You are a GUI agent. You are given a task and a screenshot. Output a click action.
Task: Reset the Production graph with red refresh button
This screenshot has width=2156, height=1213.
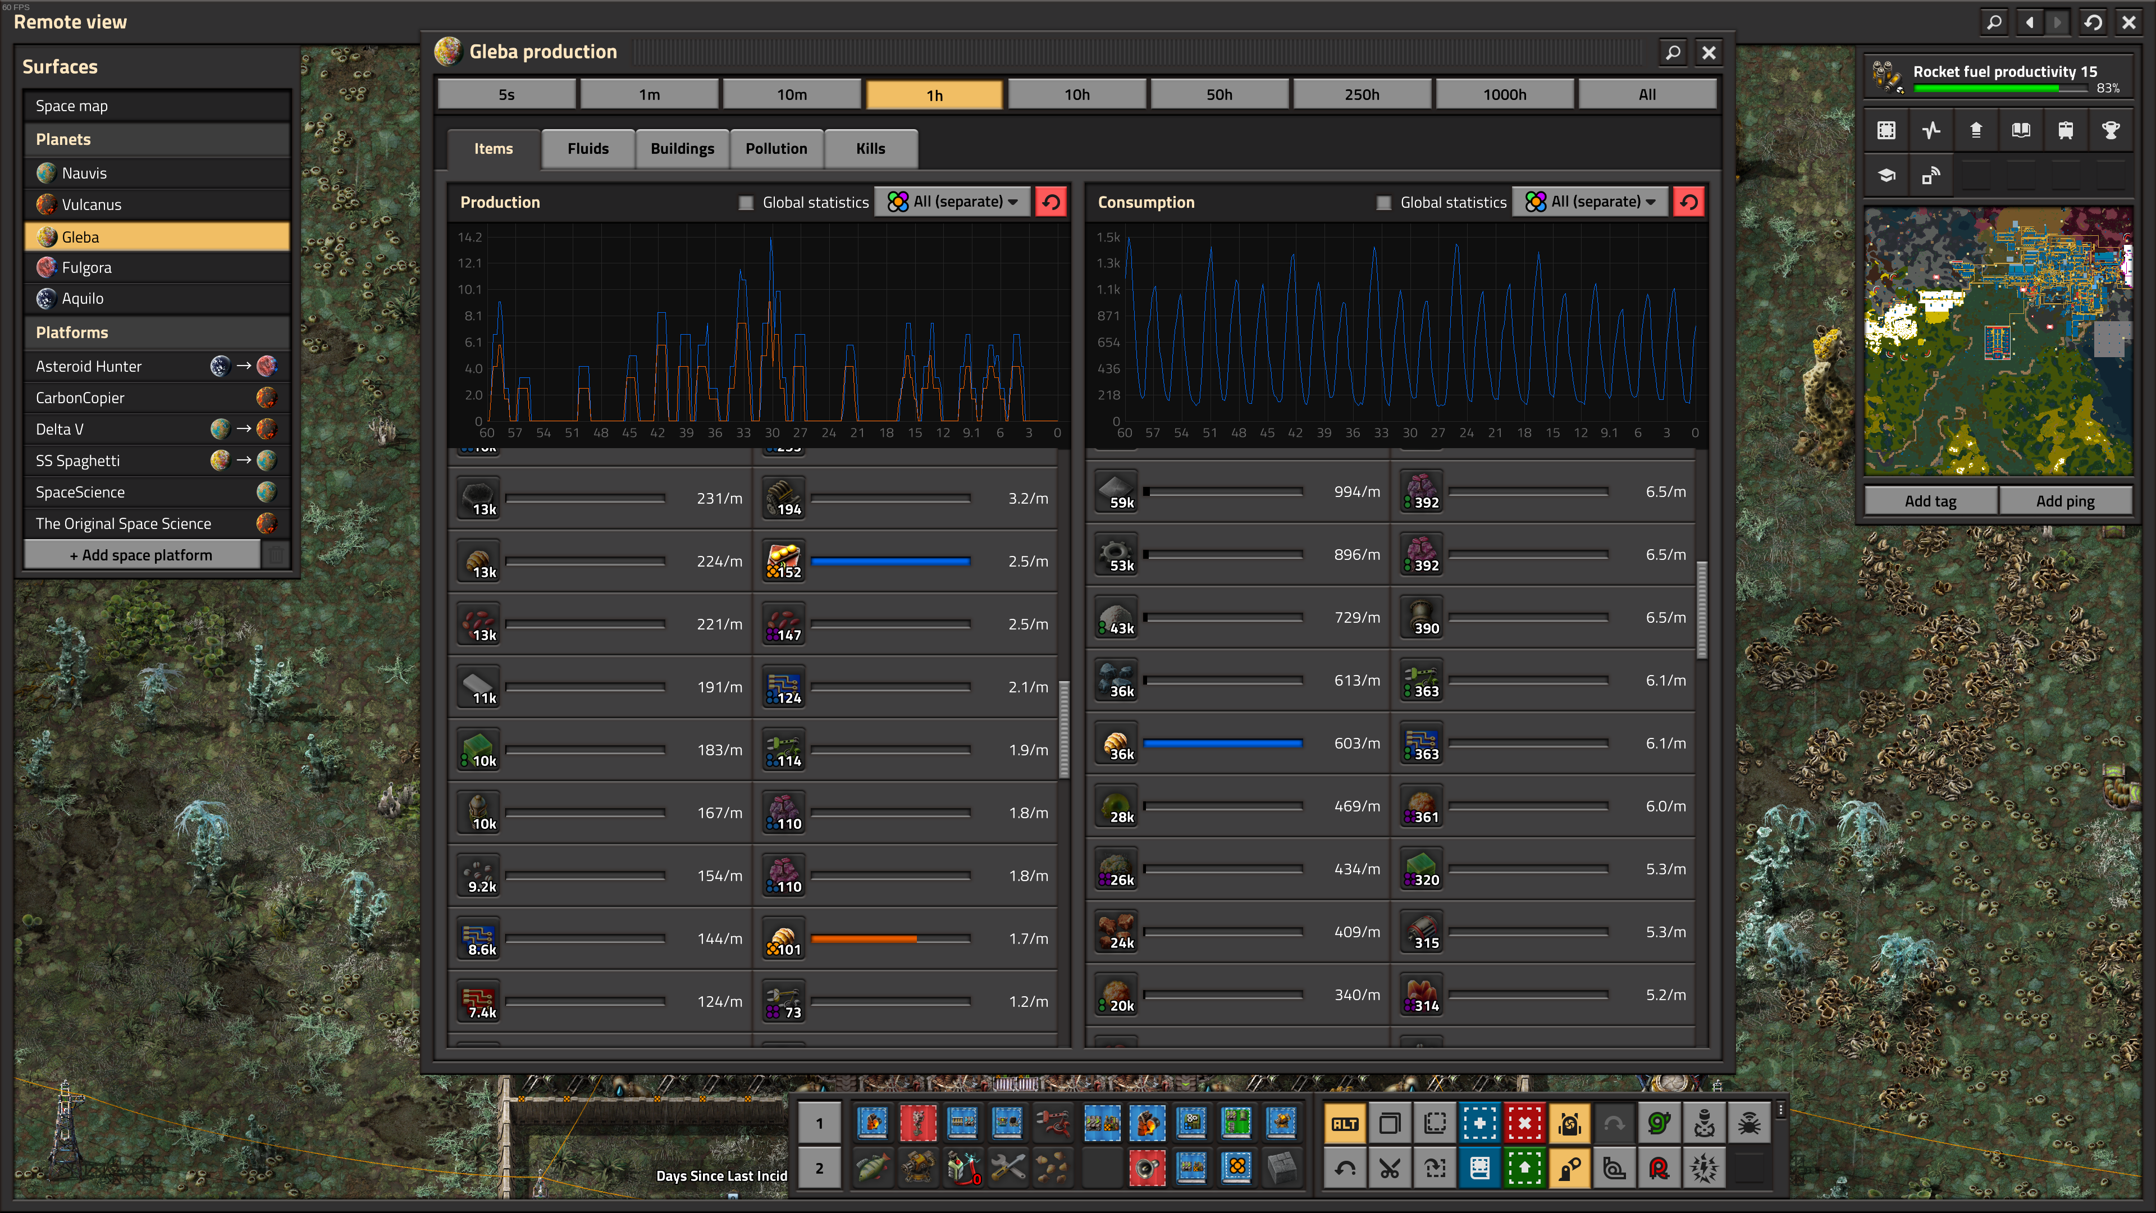1051,202
